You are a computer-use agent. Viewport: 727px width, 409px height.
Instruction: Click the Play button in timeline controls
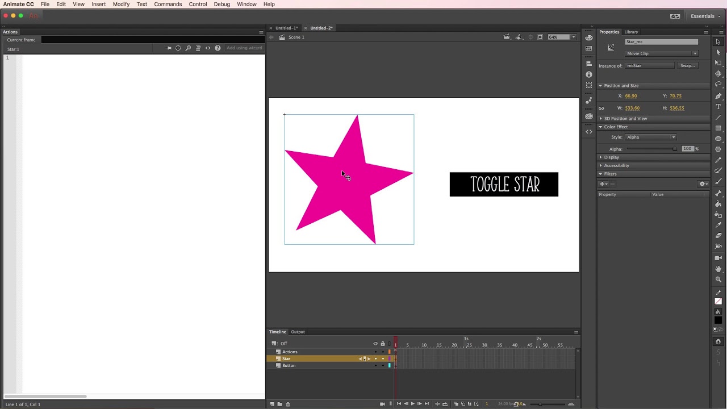point(412,404)
